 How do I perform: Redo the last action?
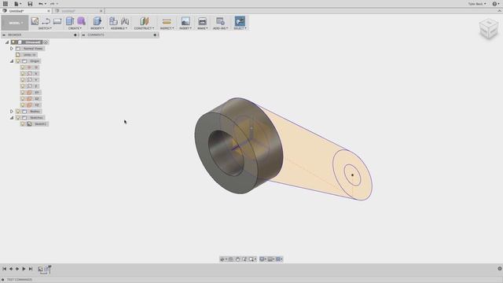[52, 4]
